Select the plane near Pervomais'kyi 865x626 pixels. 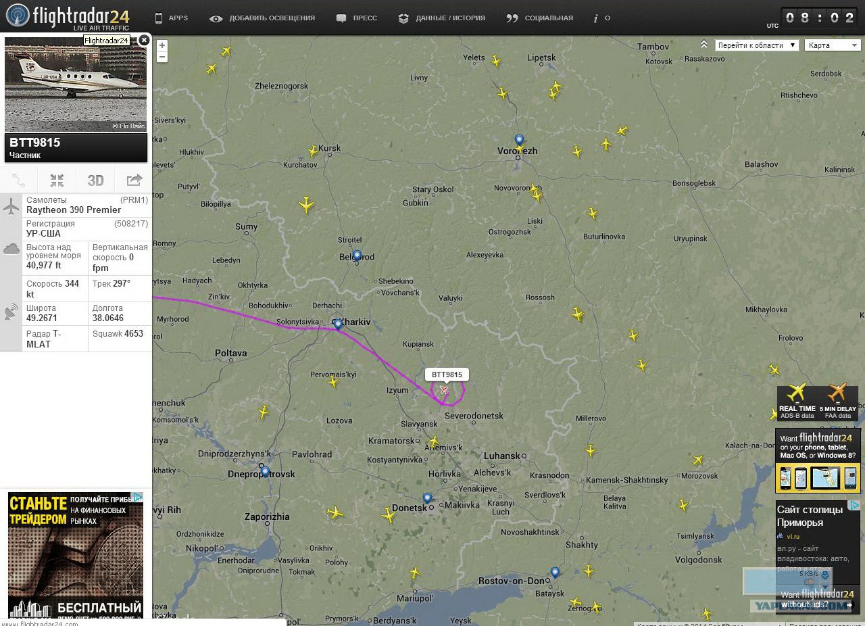point(332,382)
